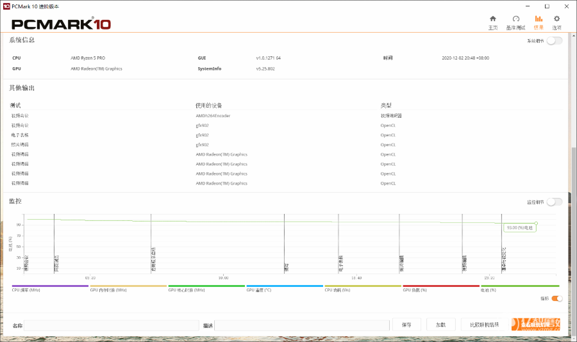Click the 使用的设备 column header

coord(208,106)
